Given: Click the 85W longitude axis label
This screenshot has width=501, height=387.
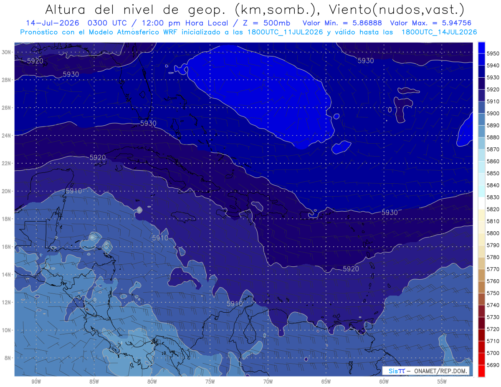Looking at the screenshot, I should 94,382.
